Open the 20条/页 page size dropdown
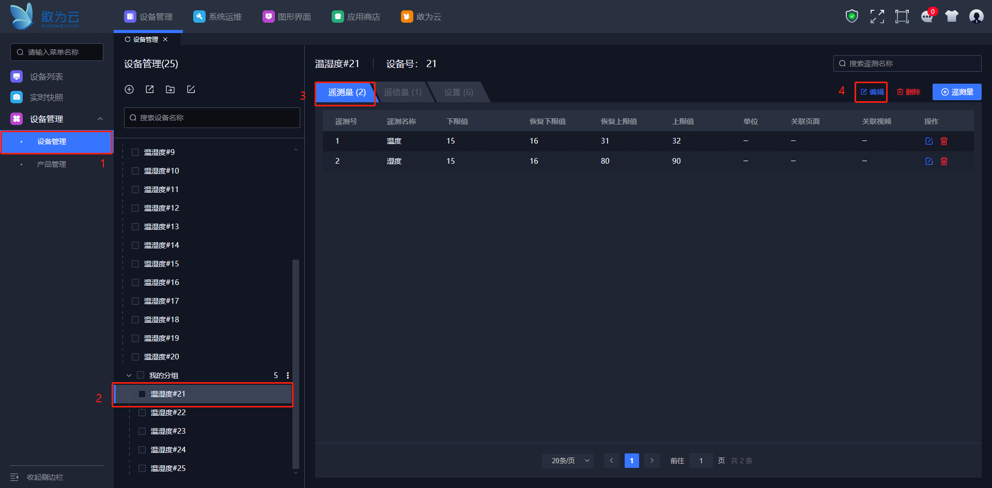The image size is (992, 488). coord(568,461)
